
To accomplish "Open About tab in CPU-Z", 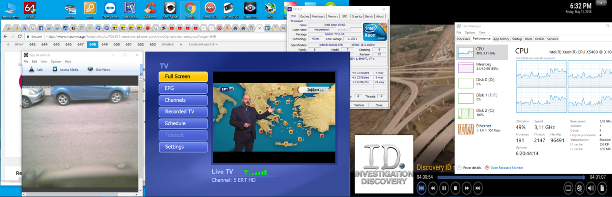I will tap(380, 16).
